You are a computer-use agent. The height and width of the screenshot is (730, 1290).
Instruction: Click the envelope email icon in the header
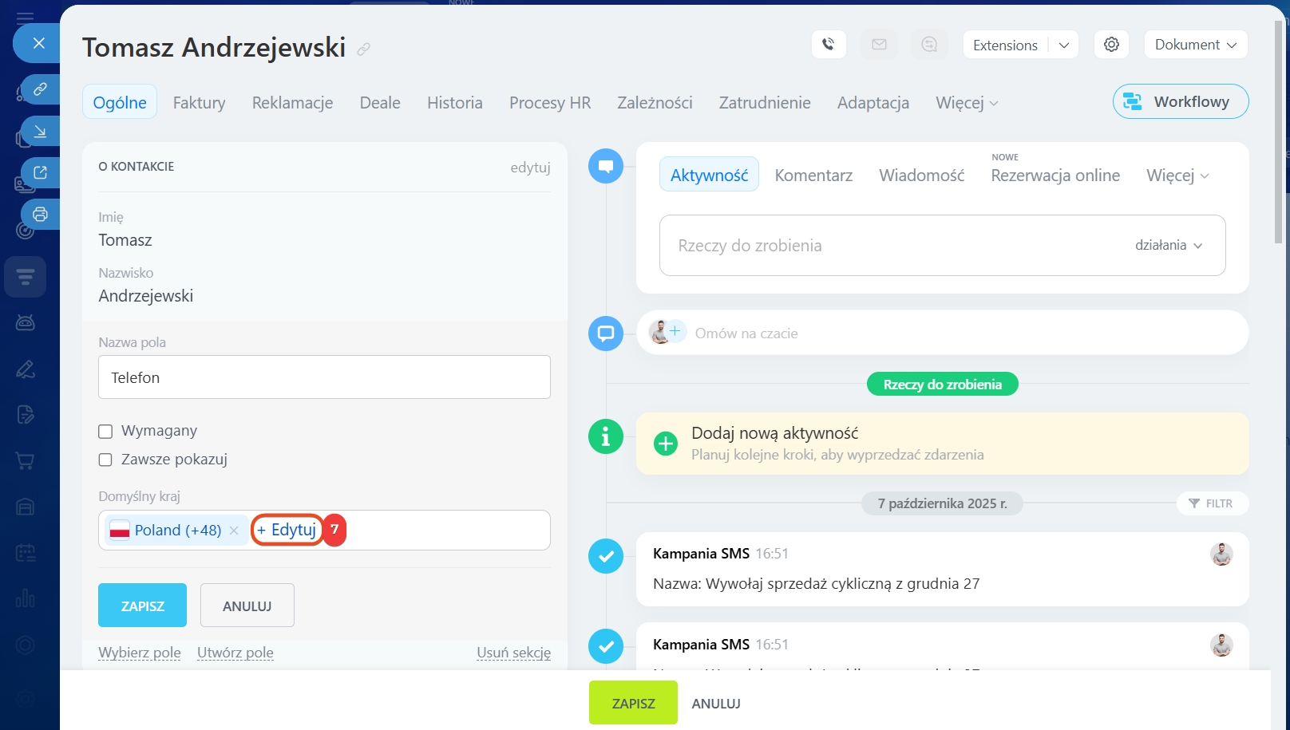tap(879, 45)
